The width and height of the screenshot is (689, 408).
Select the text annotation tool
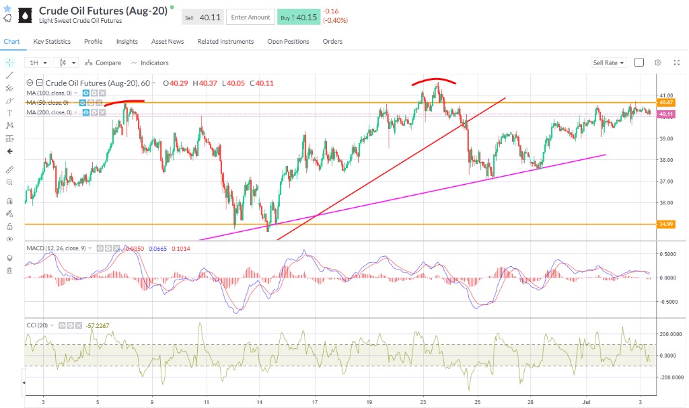pos(9,113)
